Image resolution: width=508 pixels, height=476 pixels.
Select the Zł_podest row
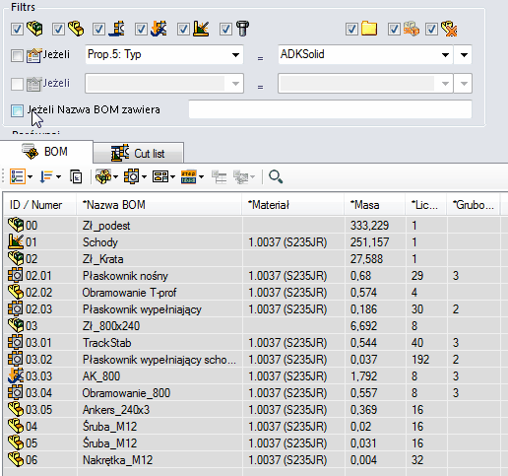[x=256, y=226]
